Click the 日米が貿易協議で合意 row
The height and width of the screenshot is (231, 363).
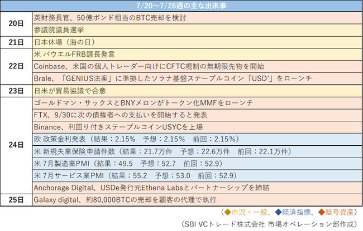(x=197, y=91)
